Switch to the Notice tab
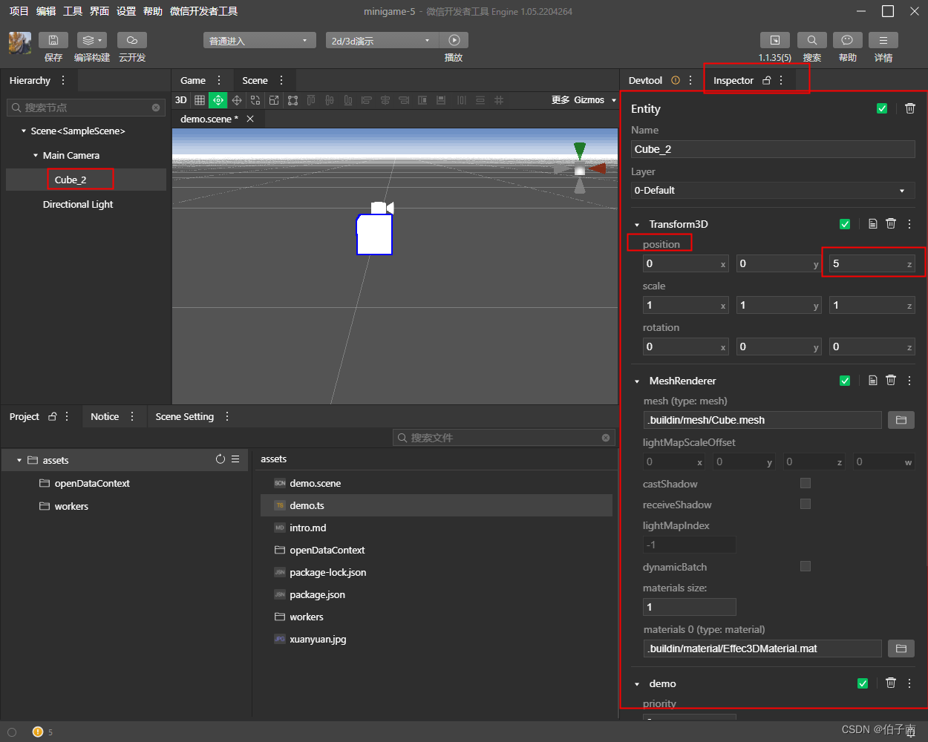This screenshot has width=928, height=742. pos(105,416)
